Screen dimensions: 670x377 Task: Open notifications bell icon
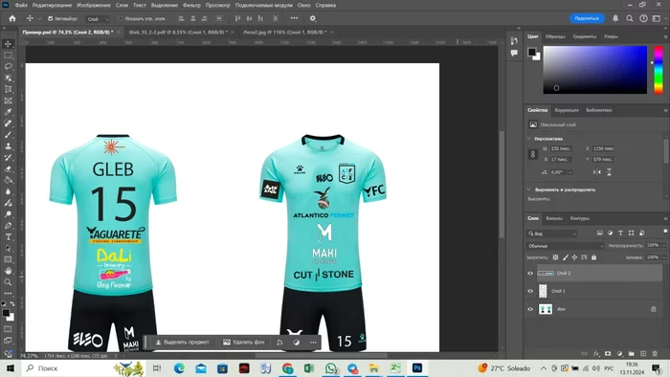pyautogui.click(x=615, y=18)
